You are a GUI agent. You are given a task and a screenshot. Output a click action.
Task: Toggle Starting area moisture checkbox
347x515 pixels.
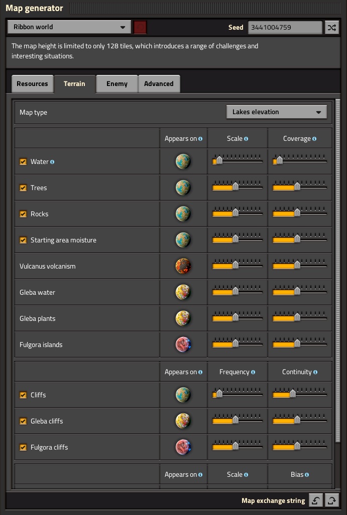coord(23,240)
